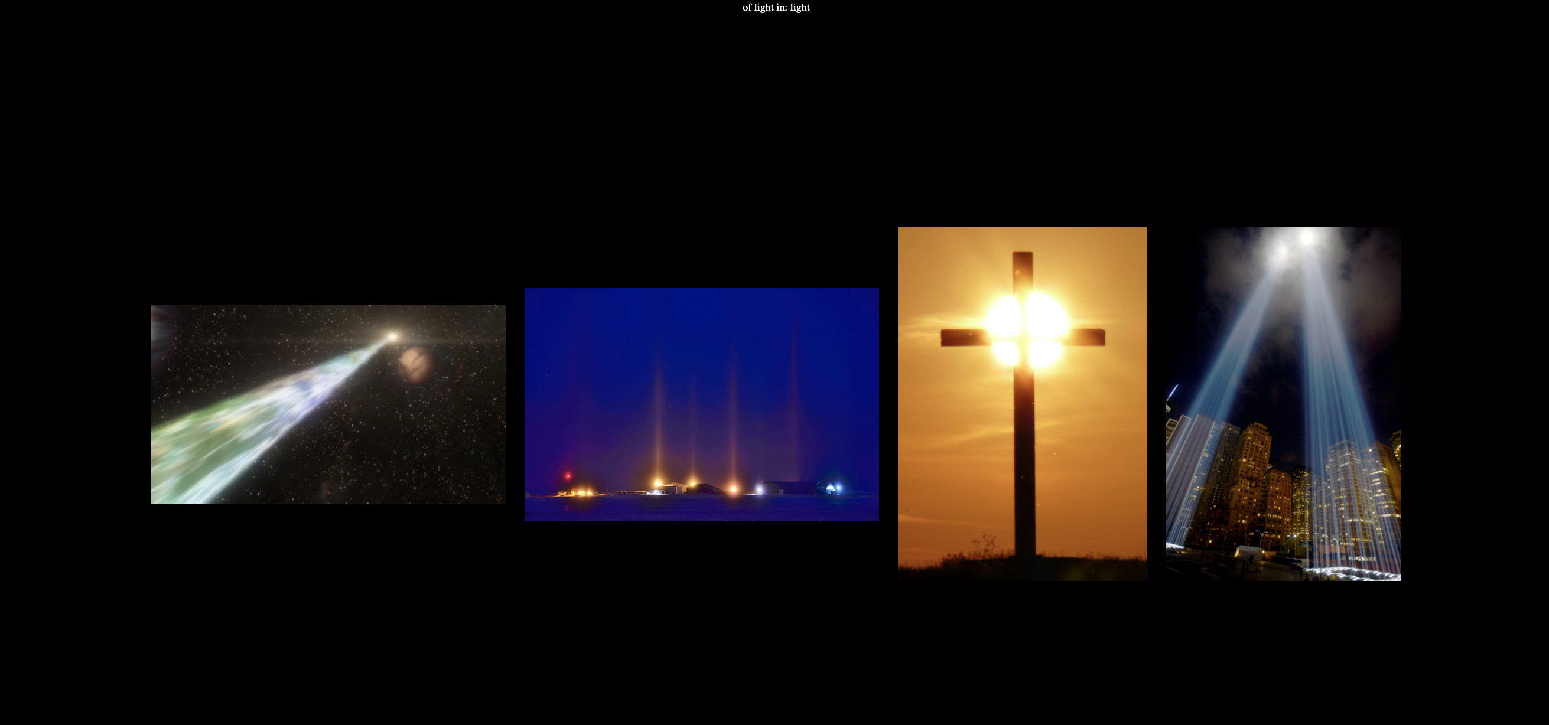The height and width of the screenshot is (725, 1549).
Task: Click the left arm of the cross
Action: (x=962, y=337)
